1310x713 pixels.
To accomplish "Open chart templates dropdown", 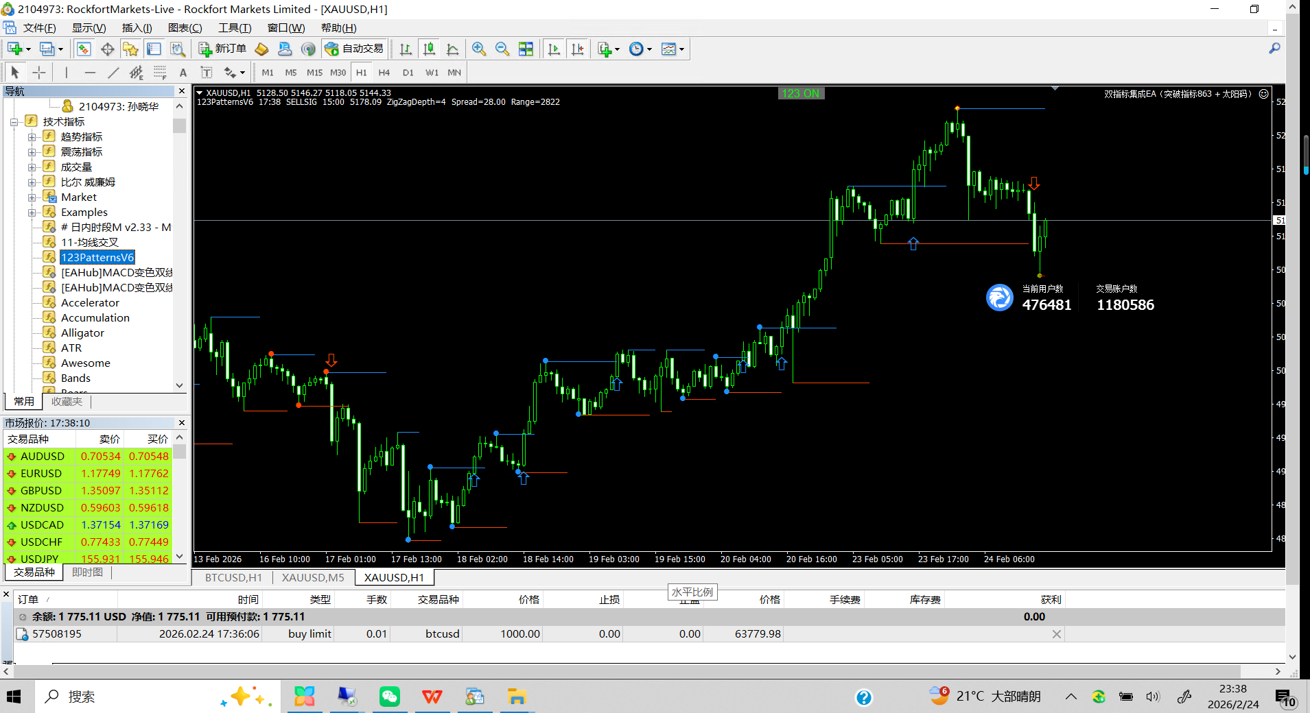I will point(672,49).
